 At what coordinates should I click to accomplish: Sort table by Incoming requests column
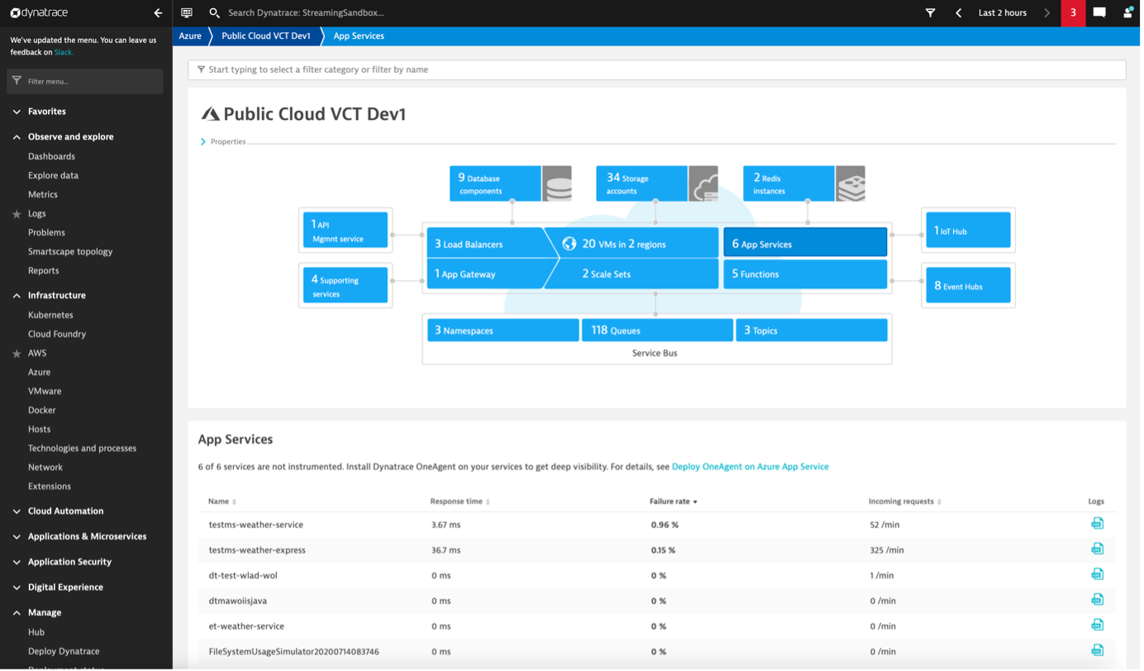click(x=905, y=502)
